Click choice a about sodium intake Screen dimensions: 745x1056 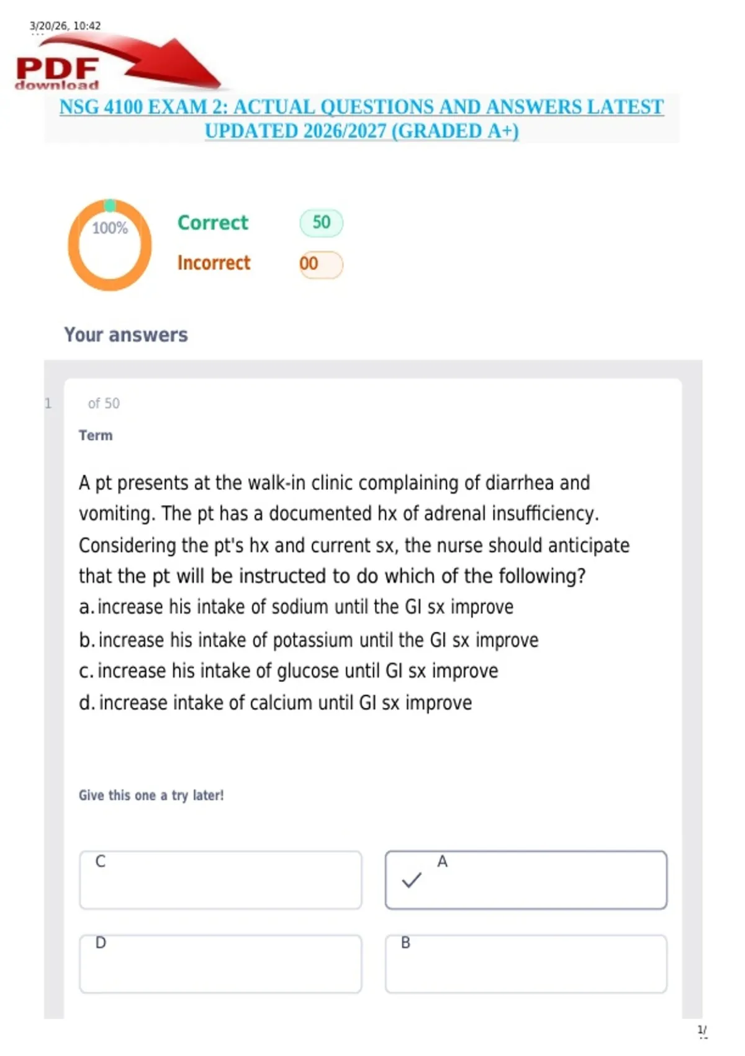[296, 607]
